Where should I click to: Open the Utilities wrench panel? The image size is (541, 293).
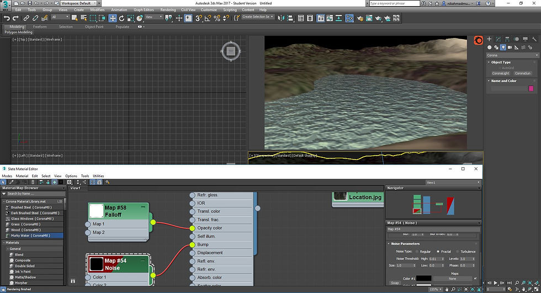click(x=534, y=39)
